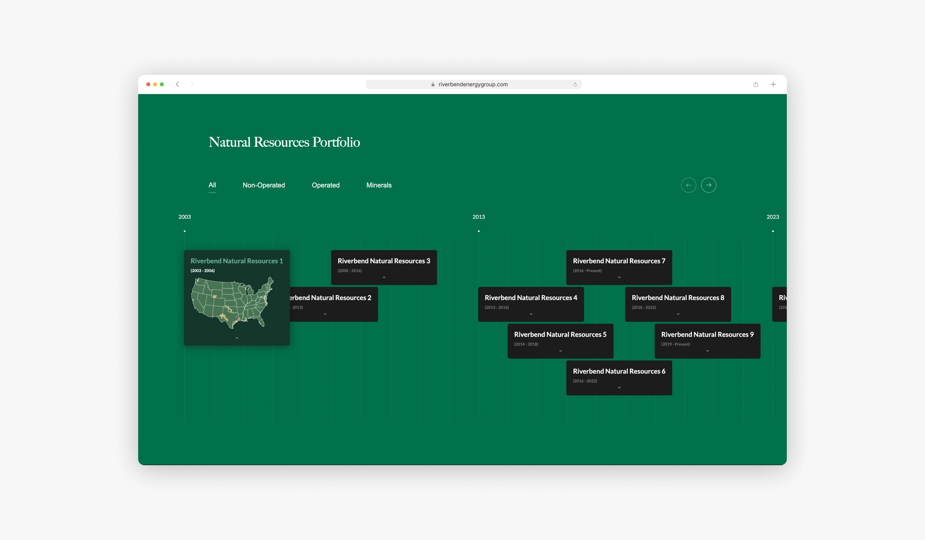
Task: Click the (2016 - 2022) date text
Action: pos(585,381)
